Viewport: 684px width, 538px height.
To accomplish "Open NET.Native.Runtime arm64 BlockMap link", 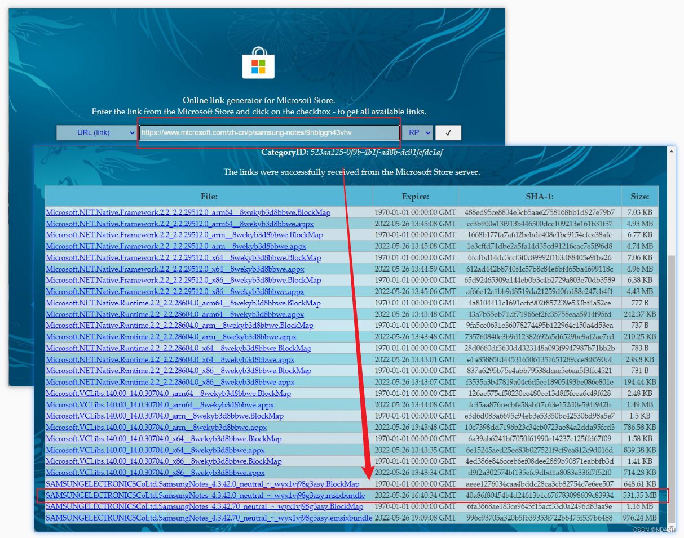I will tap(183, 303).
